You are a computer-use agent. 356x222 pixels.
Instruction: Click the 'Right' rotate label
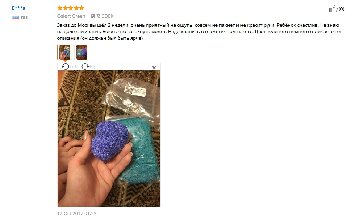click(95, 66)
